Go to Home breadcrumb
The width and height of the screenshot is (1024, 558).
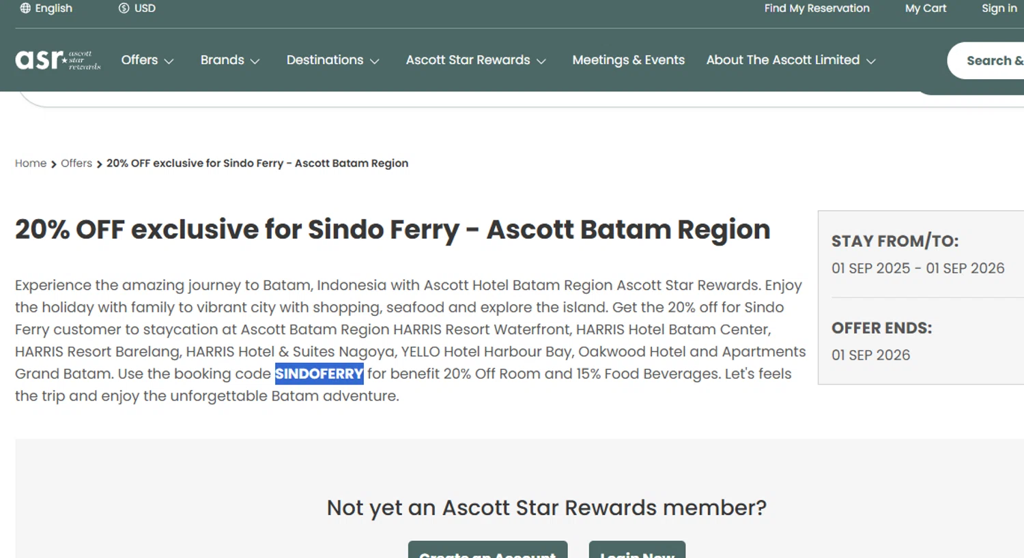coord(31,163)
